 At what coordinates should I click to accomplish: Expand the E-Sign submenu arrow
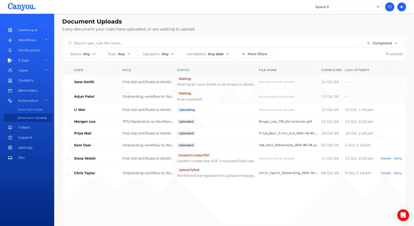click(x=46, y=60)
